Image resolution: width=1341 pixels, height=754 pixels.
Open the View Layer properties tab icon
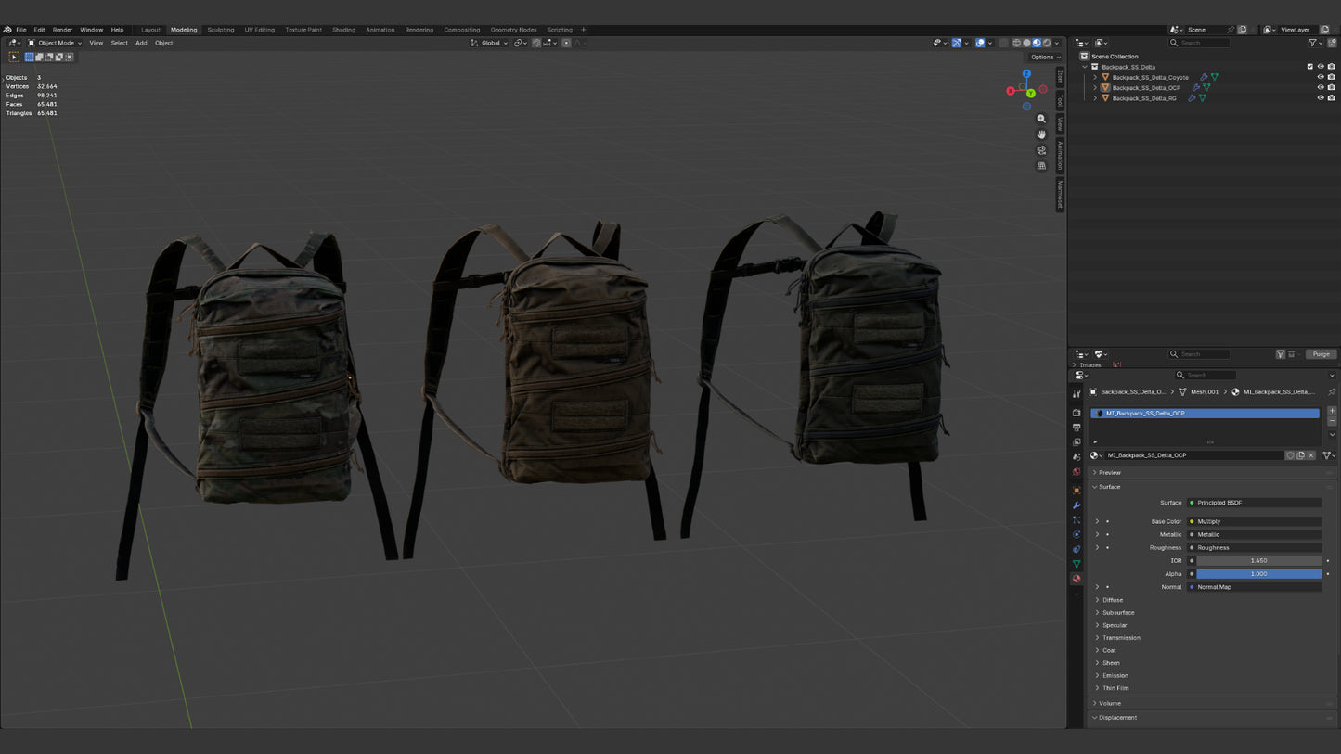point(1077,442)
